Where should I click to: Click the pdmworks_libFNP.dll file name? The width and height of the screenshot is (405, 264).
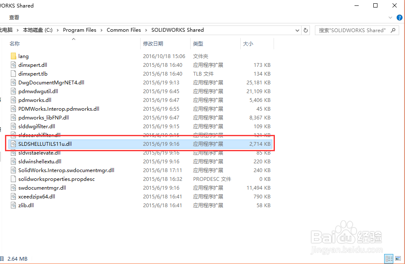pyautogui.click(x=43, y=118)
